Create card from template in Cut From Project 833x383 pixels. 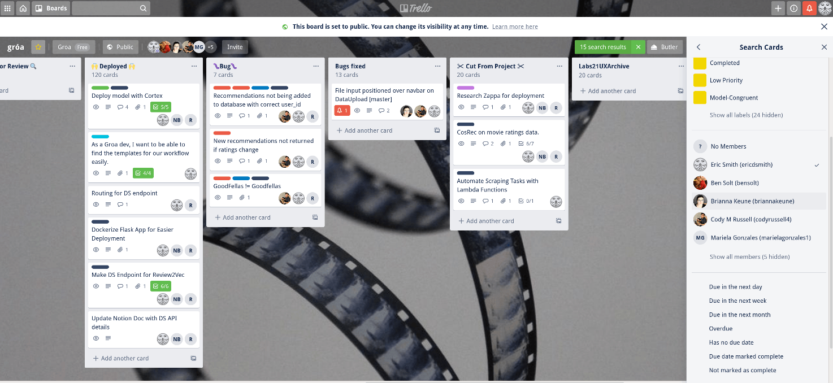(559, 221)
